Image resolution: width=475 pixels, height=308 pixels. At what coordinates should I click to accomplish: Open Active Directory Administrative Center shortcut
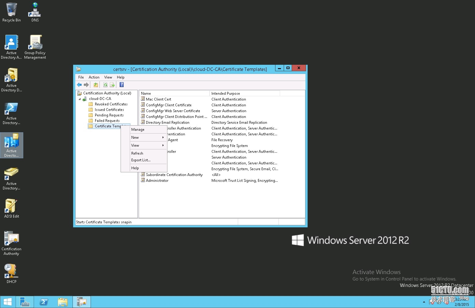click(x=11, y=47)
